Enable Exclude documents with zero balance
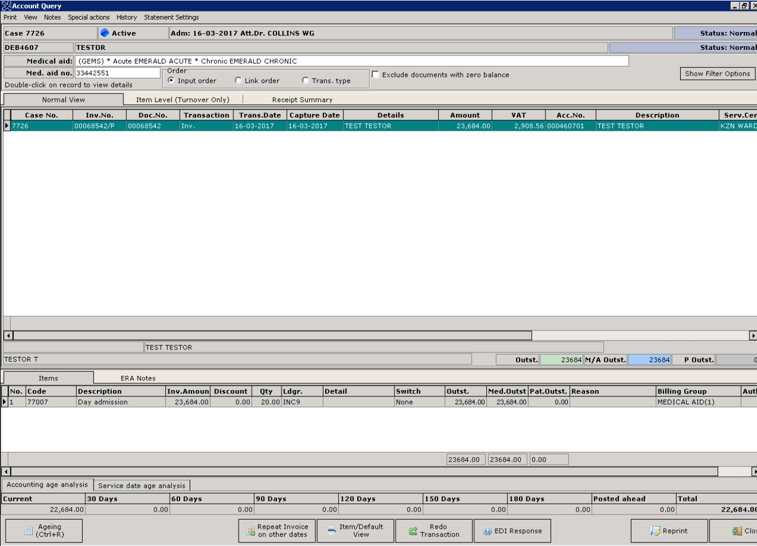This screenshot has width=757, height=546. [374, 73]
